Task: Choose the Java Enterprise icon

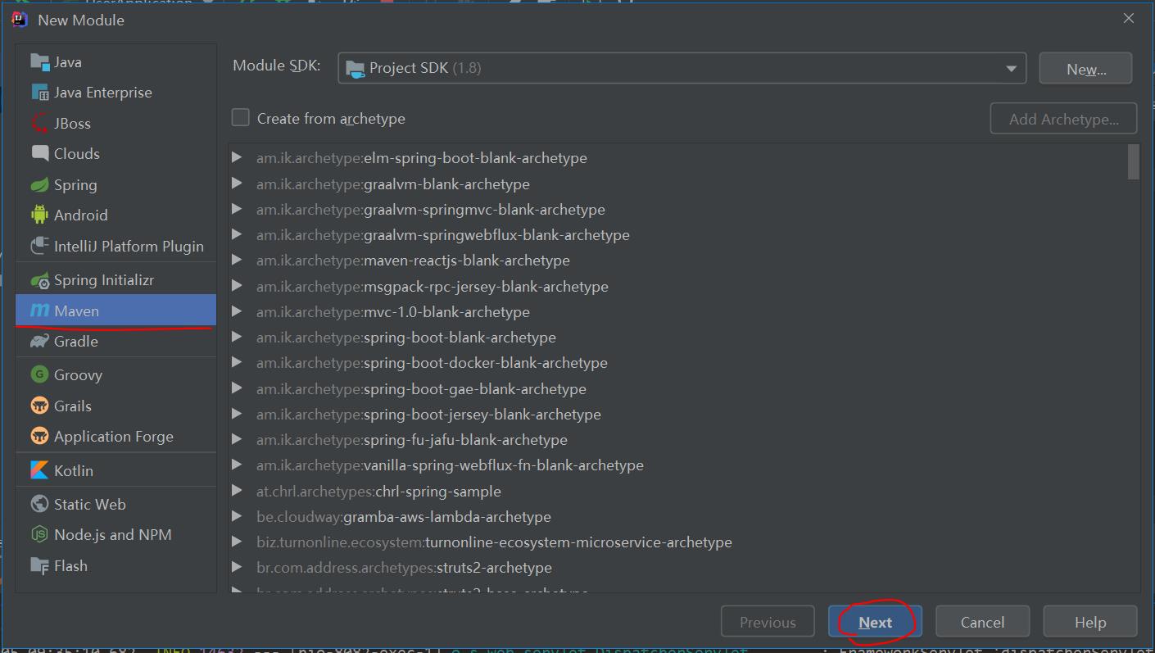Action: [x=39, y=93]
